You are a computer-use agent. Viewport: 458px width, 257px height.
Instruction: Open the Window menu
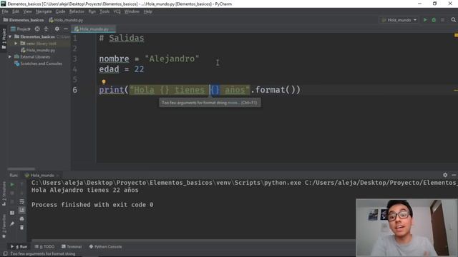[x=132, y=11]
